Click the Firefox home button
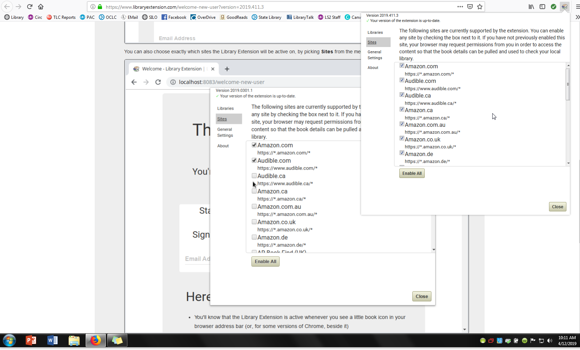 click(x=41, y=7)
